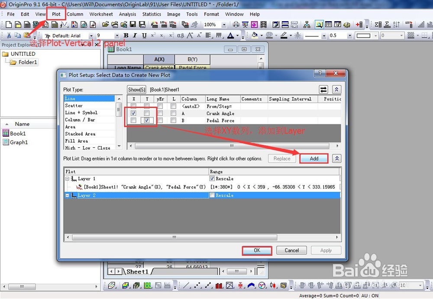Click the Replace button
The height and width of the screenshot is (299, 433).
point(282,159)
